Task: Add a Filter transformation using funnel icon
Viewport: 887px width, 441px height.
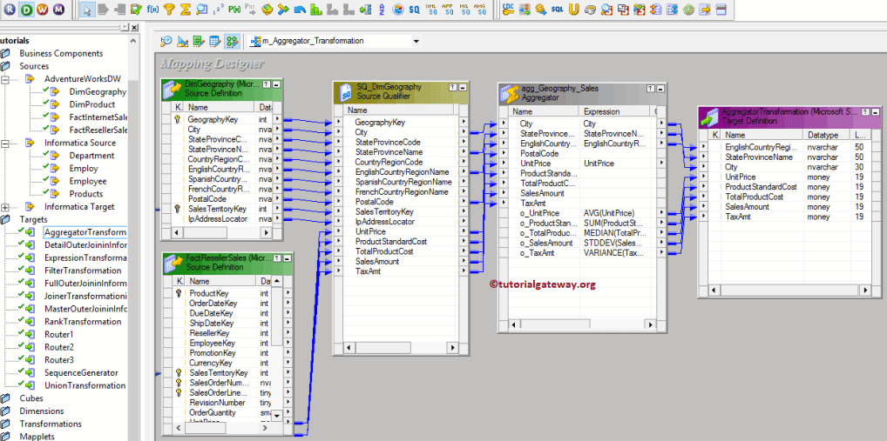Action: point(168,9)
